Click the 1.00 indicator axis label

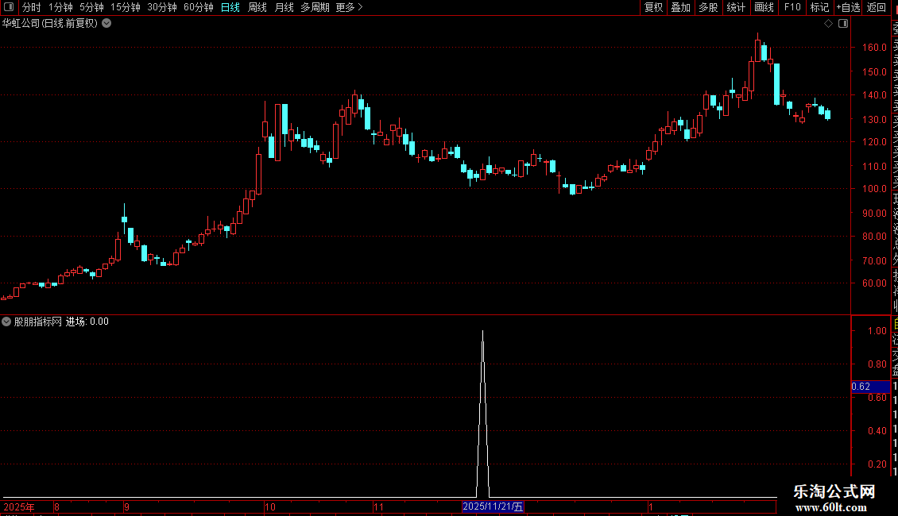click(877, 331)
